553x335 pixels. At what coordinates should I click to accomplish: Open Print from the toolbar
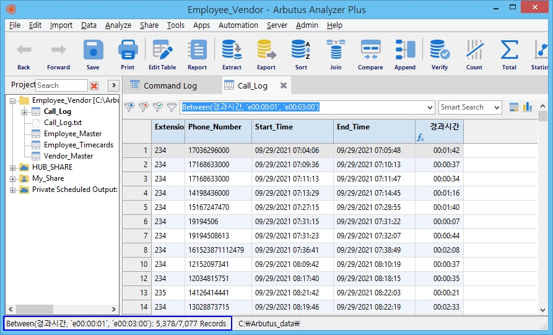pyautogui.click(x=128, y=55)
